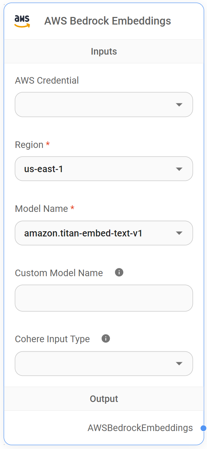207x449 pixels.
Task: Click the blue output connection dot
Action: coord(203,428)
